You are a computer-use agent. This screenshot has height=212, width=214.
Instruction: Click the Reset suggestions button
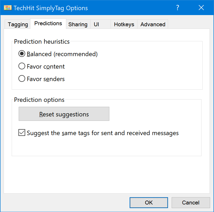[64, 114]
